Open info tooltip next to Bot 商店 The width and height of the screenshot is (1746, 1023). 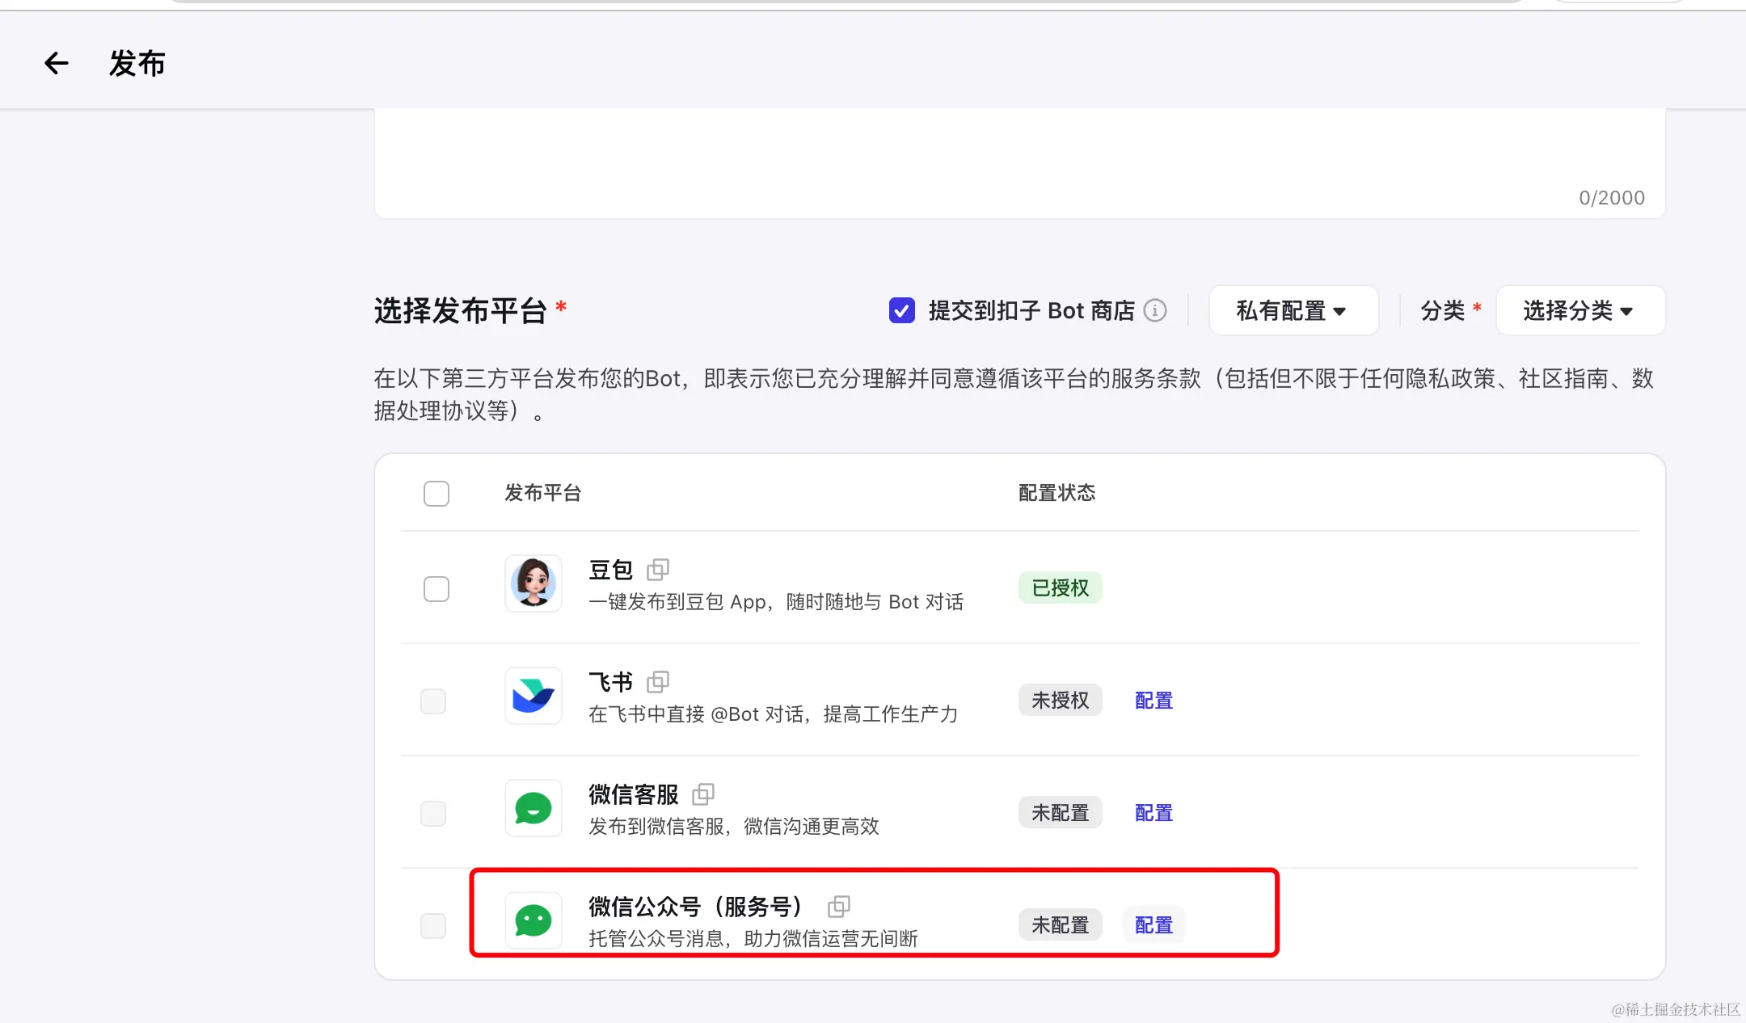coord(1155,310)
